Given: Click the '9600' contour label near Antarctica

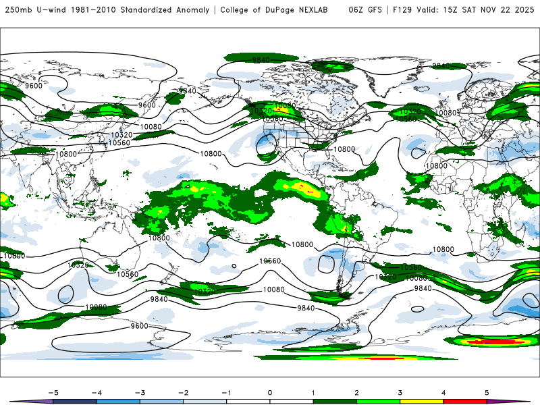Looking at the screenshot, I should [140, 326].
